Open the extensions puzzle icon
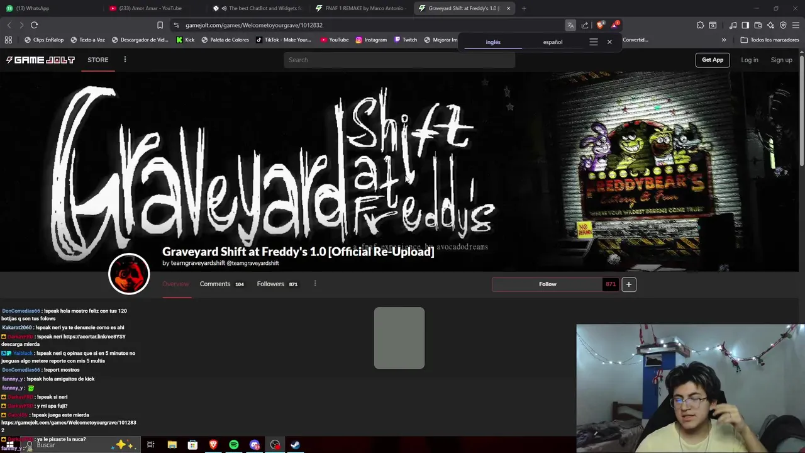 click(700, 25)
